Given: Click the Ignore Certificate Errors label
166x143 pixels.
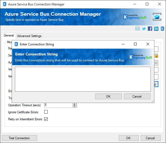Looking at the screenshot, I should click(x=24, y=112).
